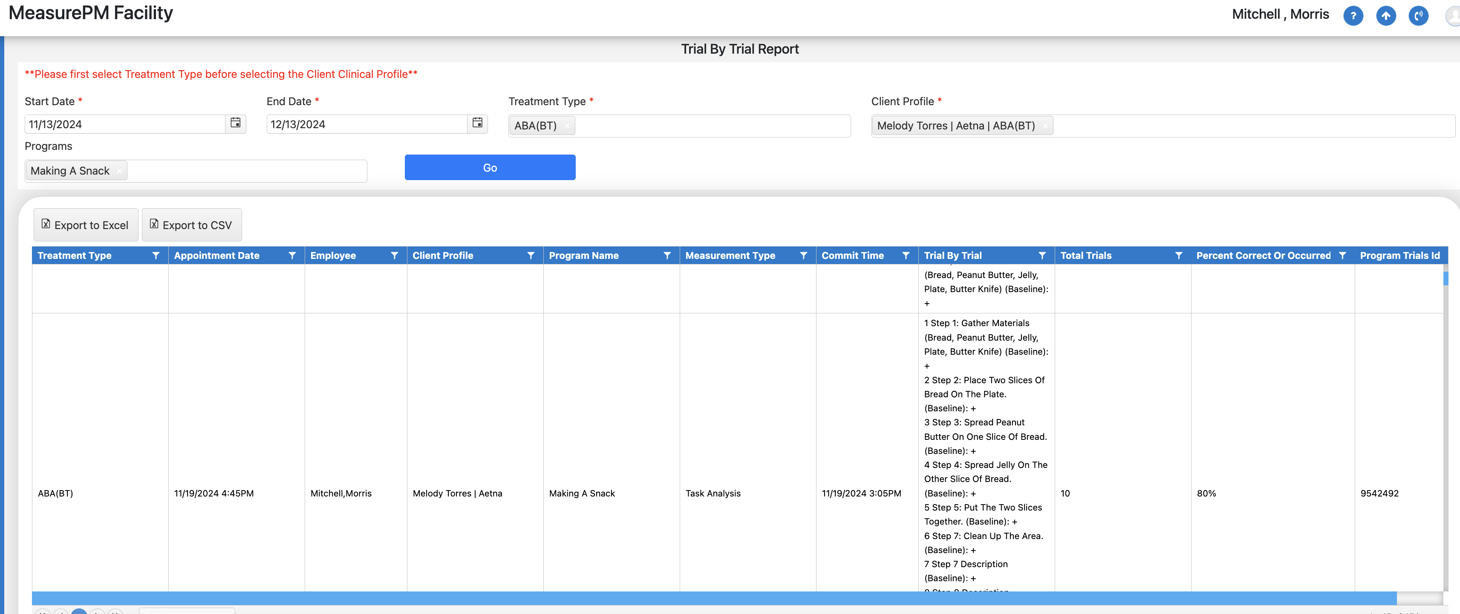Open End Date calendar picker
The width and height of the screenshot is (1460, 614).
pyautogui.click(x=477, y=123)
